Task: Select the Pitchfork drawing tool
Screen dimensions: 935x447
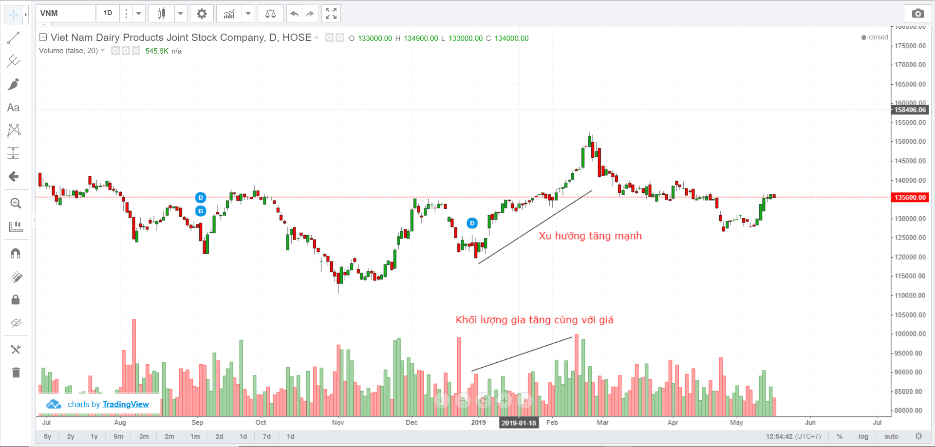Action: coord(14,61)
